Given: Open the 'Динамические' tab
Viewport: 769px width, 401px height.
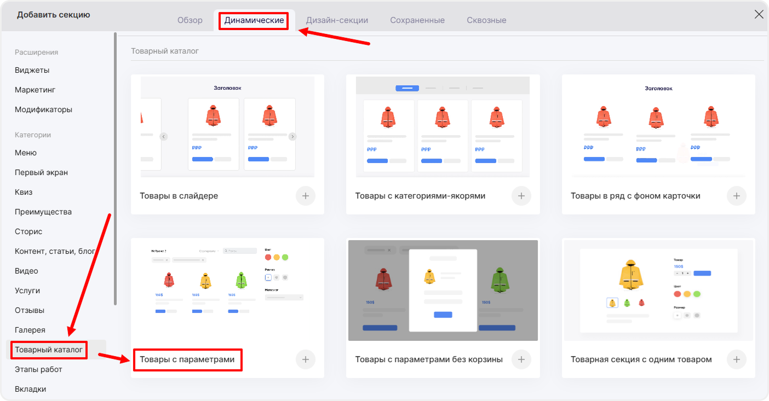Looking at the screenshot, I should tap(254, 20).
